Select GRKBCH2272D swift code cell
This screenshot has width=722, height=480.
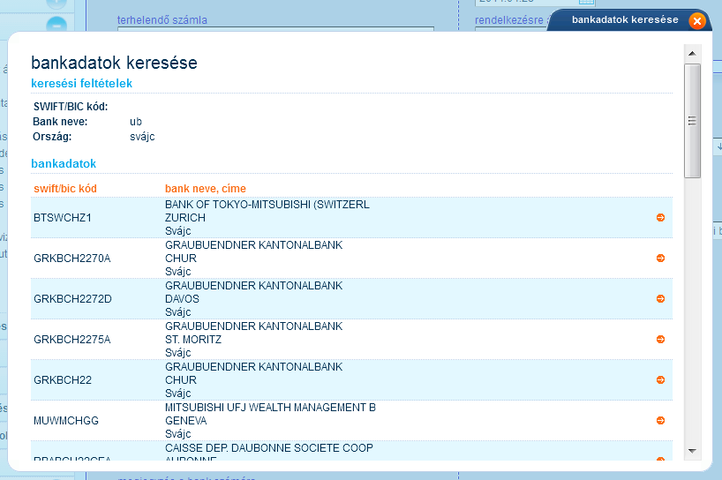(72, 299)
